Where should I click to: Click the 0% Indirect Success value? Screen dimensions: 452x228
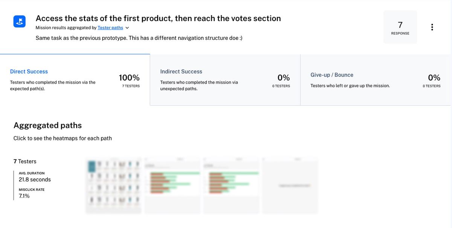tap(284, 78)
